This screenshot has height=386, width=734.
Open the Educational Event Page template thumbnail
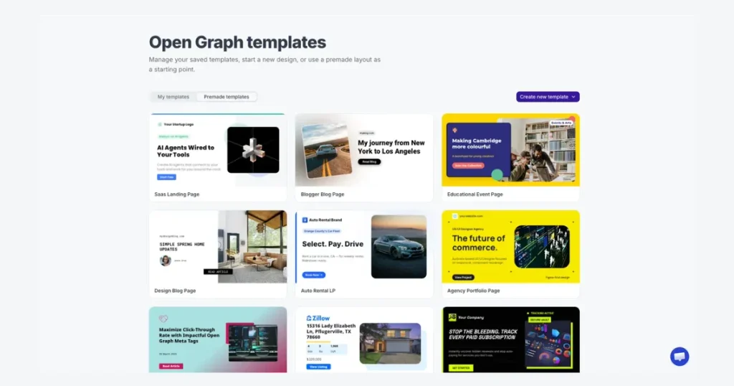point(510,150)
